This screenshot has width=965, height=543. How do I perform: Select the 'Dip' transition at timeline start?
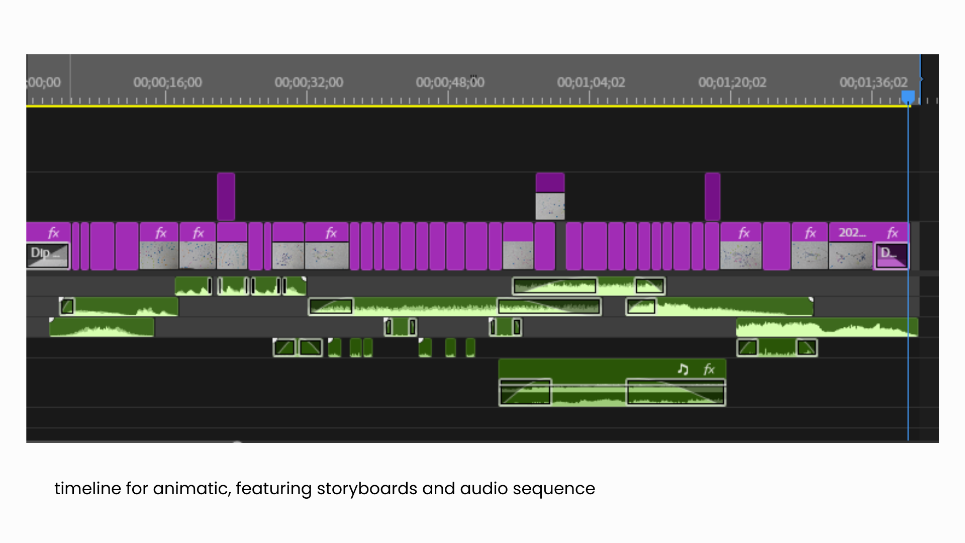coord(48,255)
